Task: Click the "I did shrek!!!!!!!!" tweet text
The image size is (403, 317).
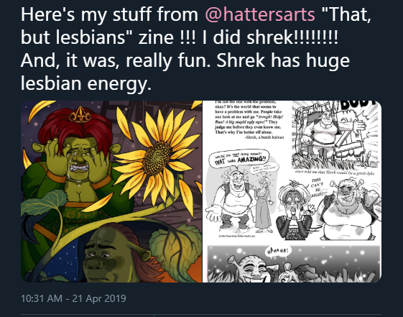Action: pos(270,37)
